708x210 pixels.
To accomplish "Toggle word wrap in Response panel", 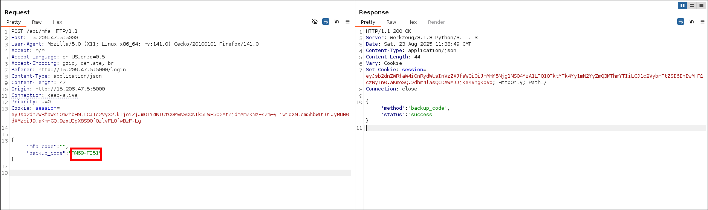I will [x=680, y=21].
